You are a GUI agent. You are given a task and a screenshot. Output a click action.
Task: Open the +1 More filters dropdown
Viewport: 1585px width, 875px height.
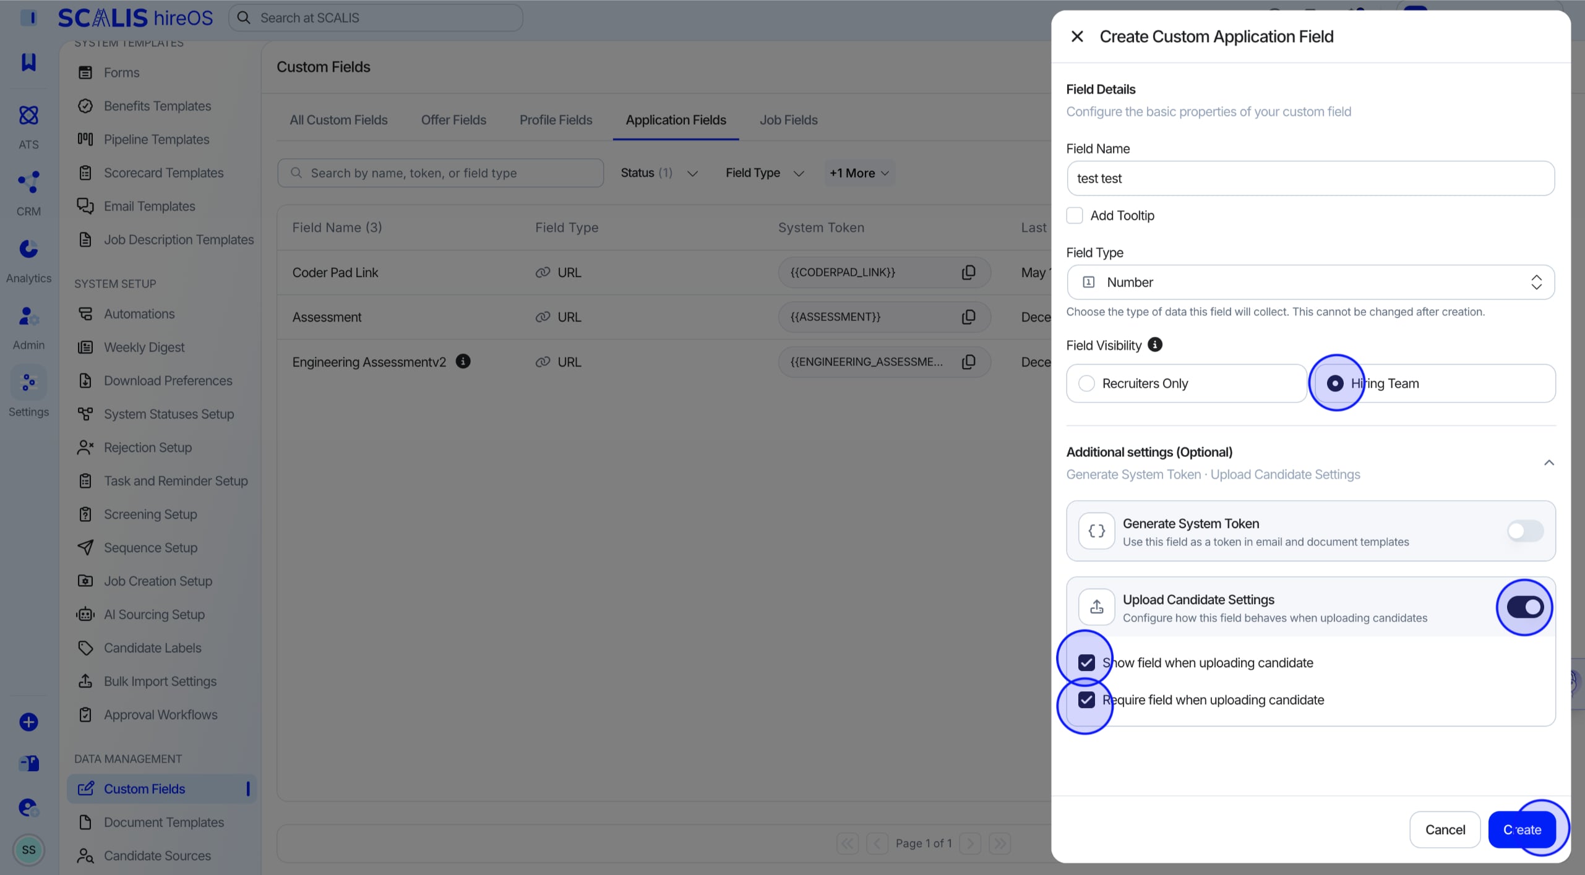(859, 173)
